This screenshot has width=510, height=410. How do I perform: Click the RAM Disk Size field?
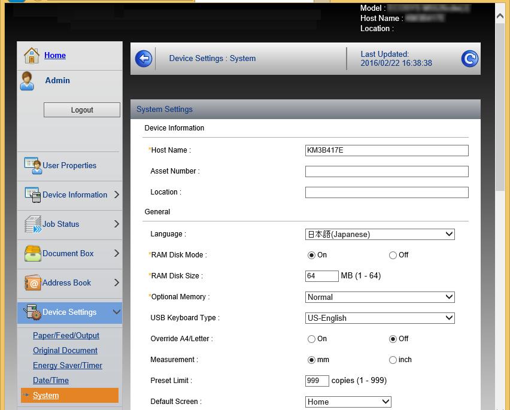click(321, 276)
